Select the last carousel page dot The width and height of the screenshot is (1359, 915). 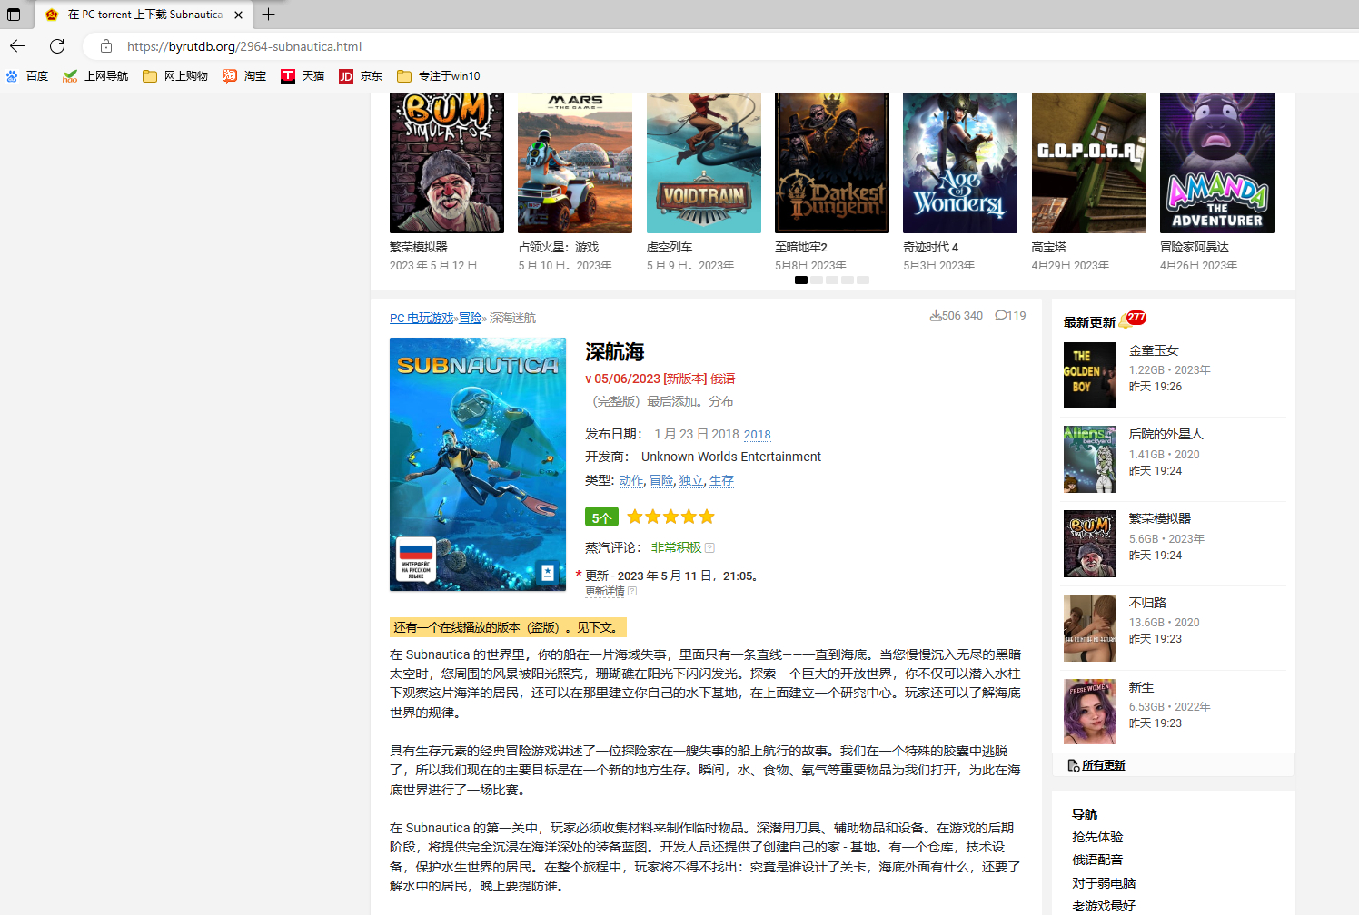(x=863, y=280)
